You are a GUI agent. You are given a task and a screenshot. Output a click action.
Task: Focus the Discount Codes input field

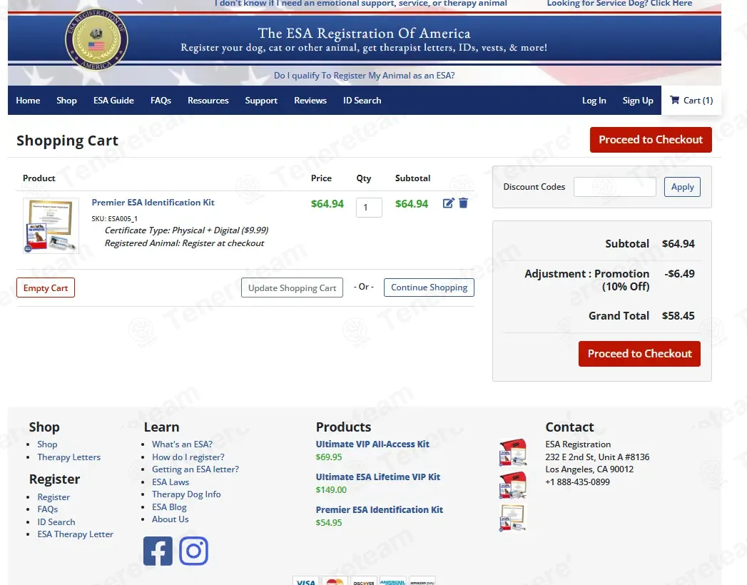(x=614, y=187)
